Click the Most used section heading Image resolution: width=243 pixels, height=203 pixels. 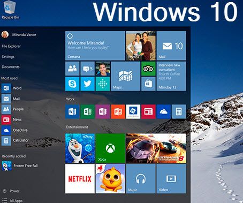pos(10,78)
